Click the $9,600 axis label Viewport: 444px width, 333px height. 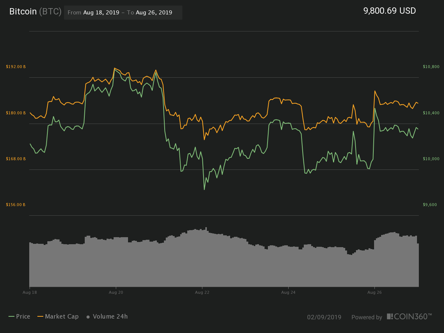click(430, 205)
